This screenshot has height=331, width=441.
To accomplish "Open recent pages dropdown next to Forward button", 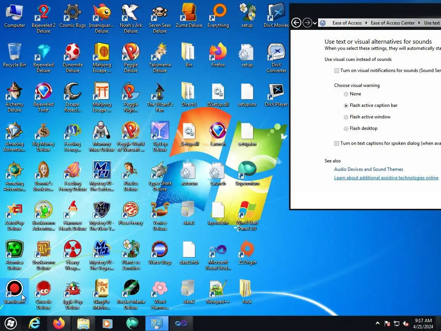I will tap(315, 23).
